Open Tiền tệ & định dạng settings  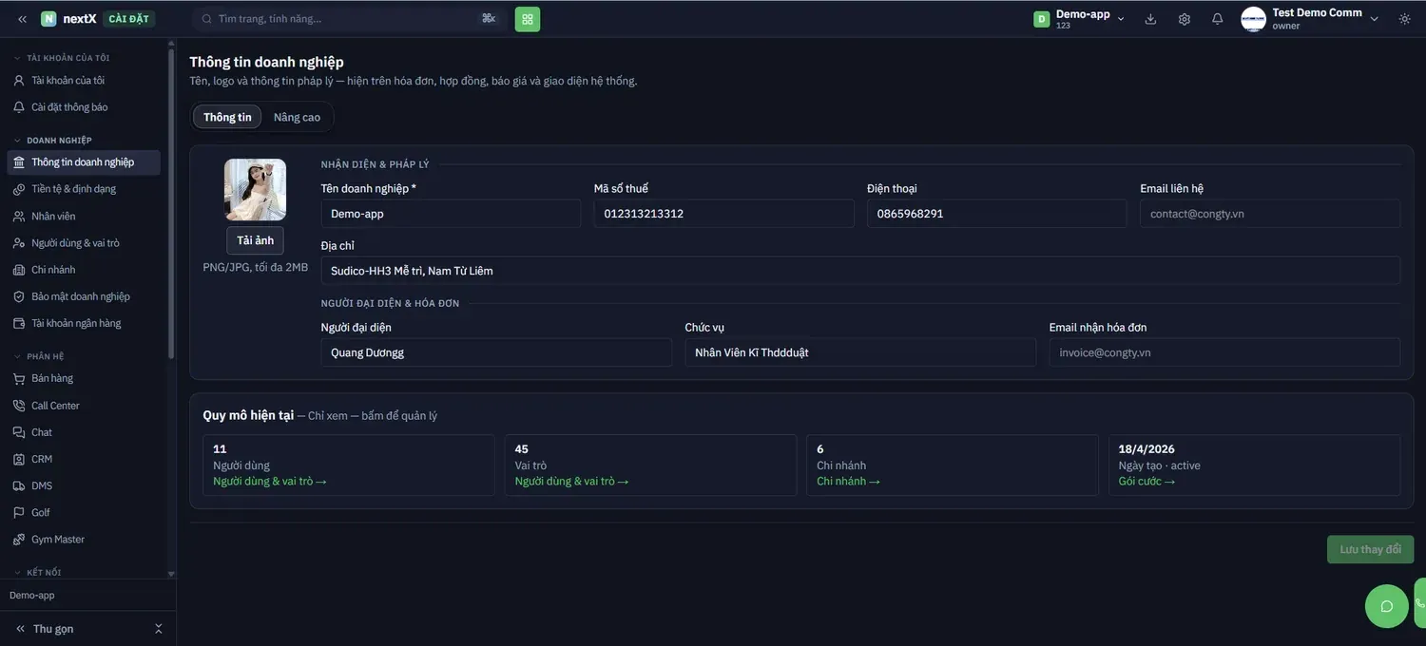tap(84, 189)
